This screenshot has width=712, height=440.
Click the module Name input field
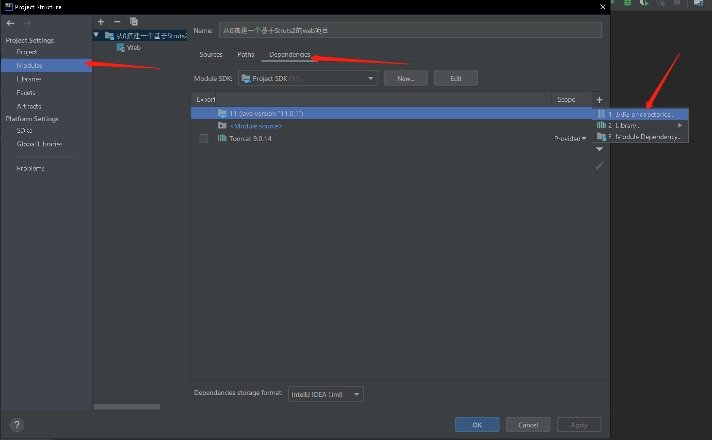pos(410,30)
